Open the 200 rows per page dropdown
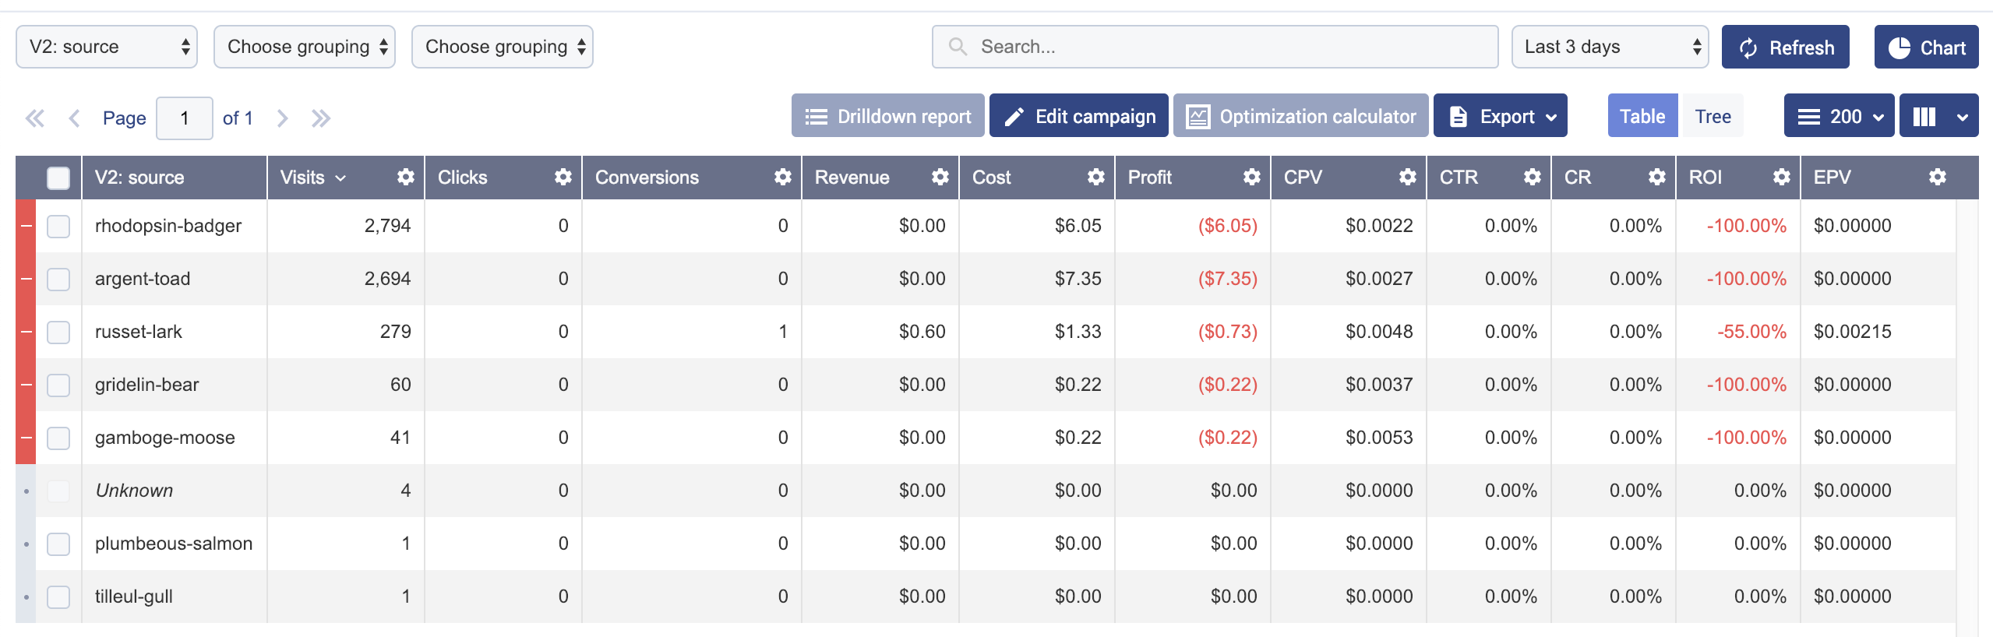Screen dimensions: 1993x637 tap(1839, 117)
